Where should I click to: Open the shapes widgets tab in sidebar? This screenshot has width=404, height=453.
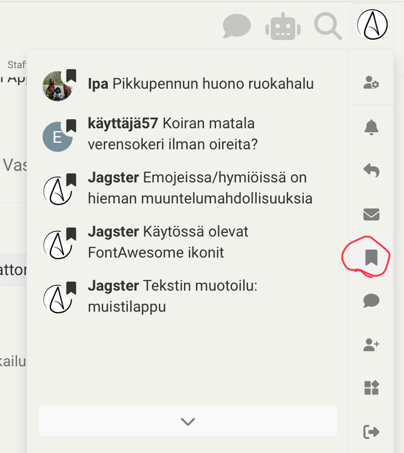(371, 387)
